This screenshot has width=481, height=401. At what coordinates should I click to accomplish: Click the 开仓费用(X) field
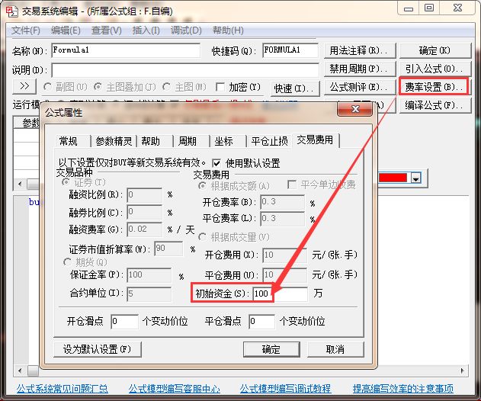click(x=284, y=255)
